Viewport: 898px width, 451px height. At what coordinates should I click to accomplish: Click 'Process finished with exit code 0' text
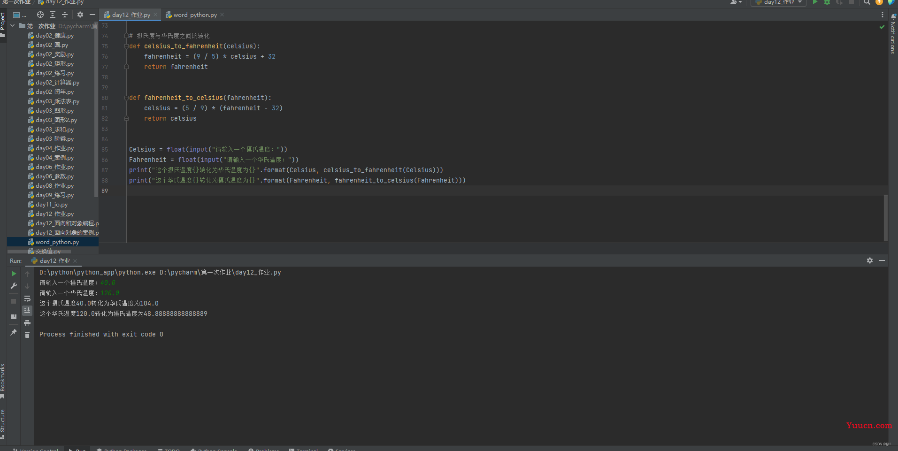tap(101, 335)
